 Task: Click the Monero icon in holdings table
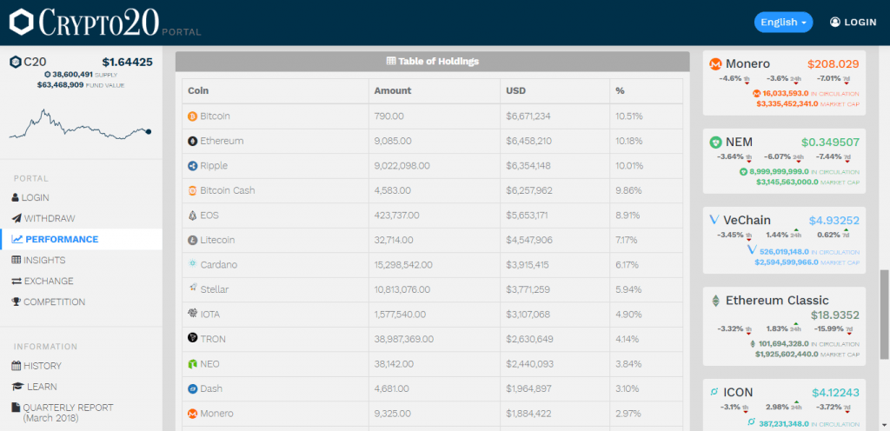tap(192, 414)
